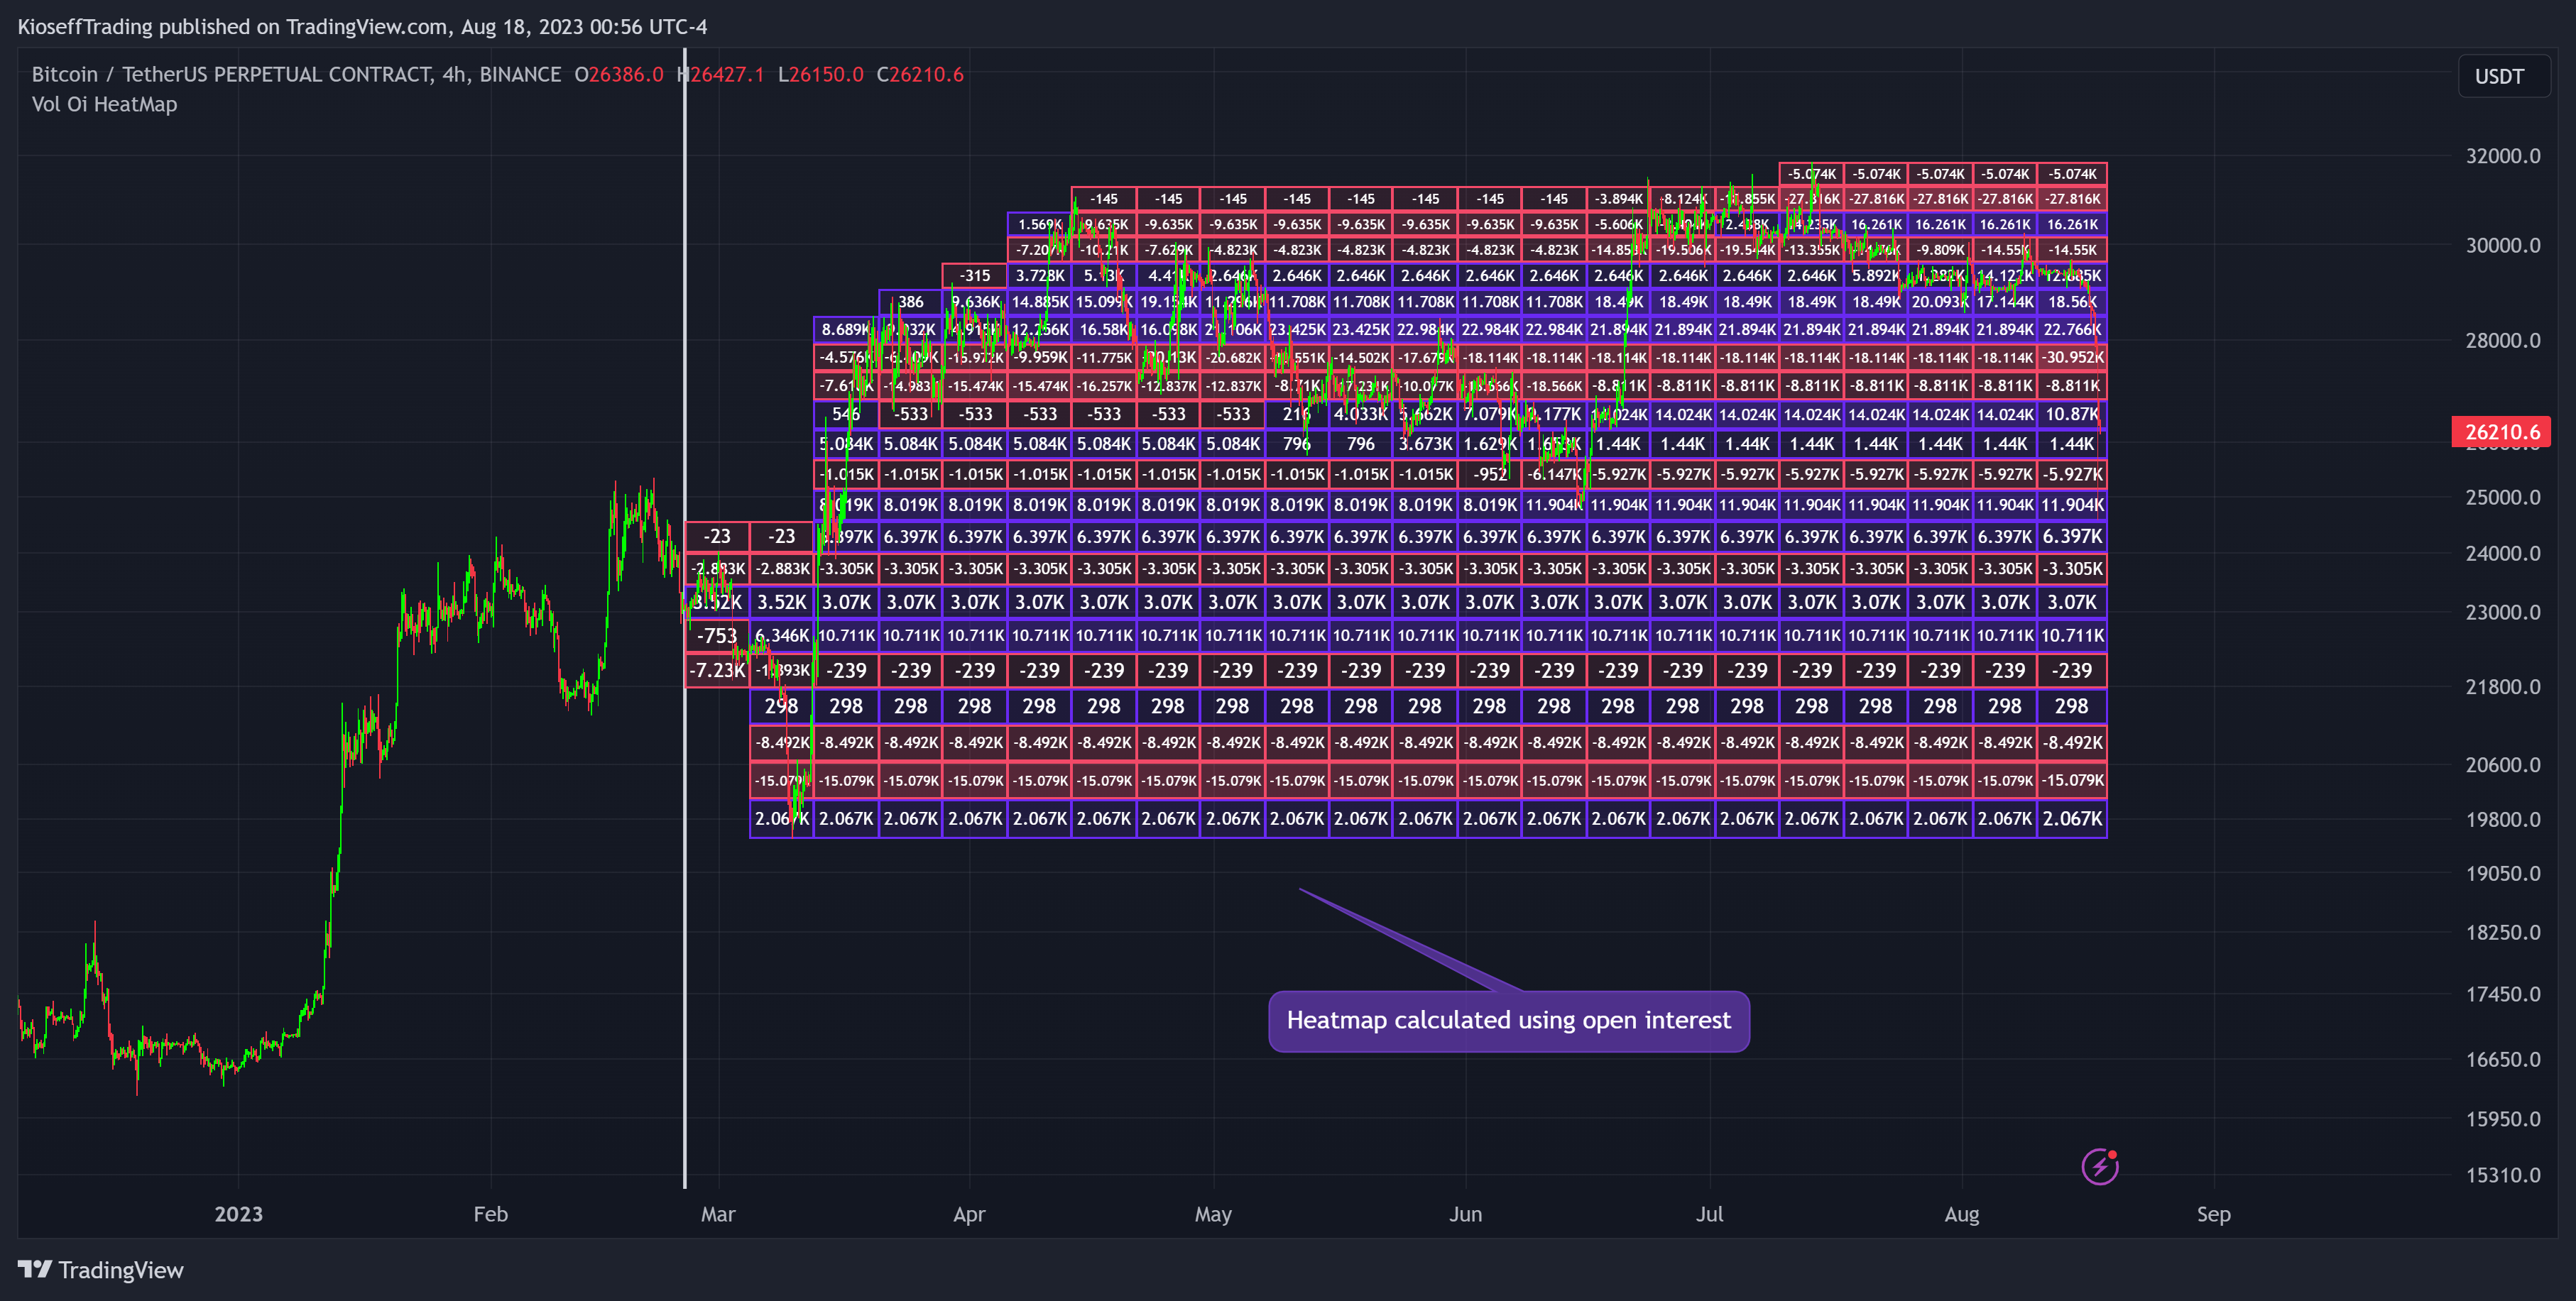Click the 18250.0 price axis label
The height and width of the screenshot is (1301, 2576).
click(2503, 933)
